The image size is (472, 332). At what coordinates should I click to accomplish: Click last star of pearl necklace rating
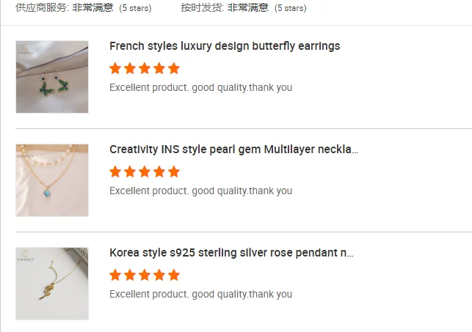coord(174,172)
